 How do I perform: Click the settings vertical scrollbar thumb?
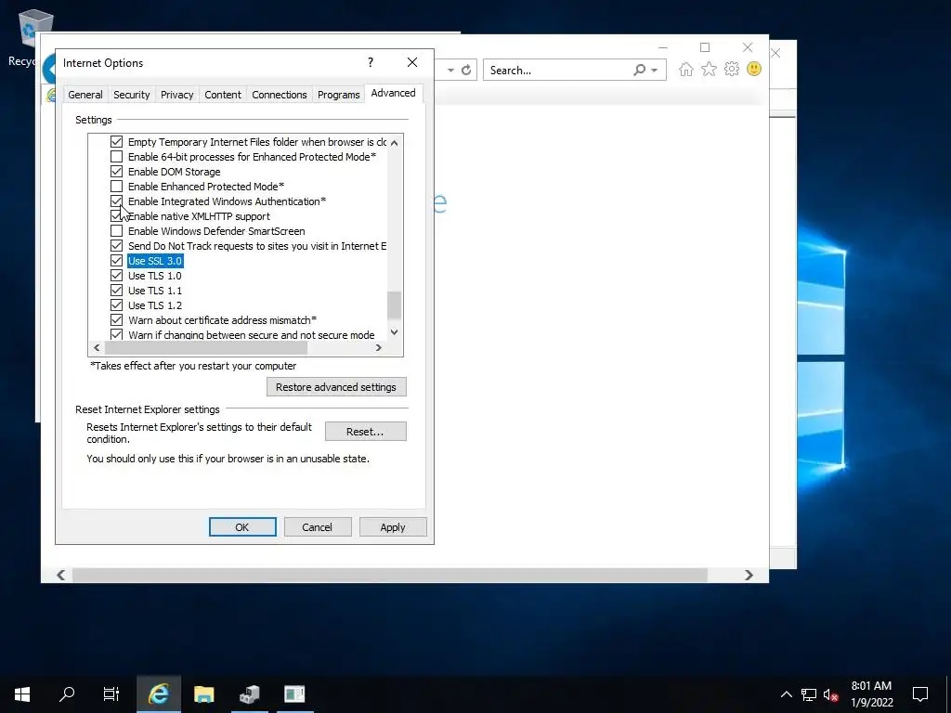(394, 305)
